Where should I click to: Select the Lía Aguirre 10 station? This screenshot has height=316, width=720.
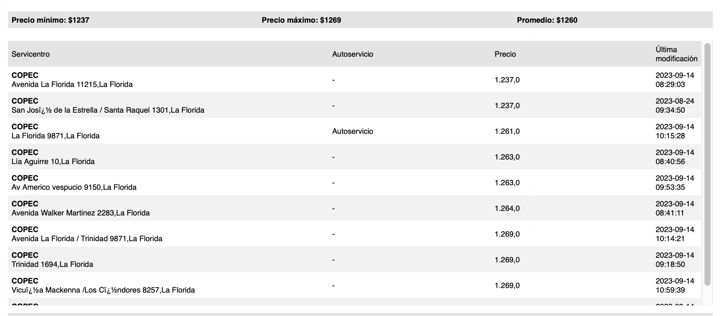coord(53,161)
